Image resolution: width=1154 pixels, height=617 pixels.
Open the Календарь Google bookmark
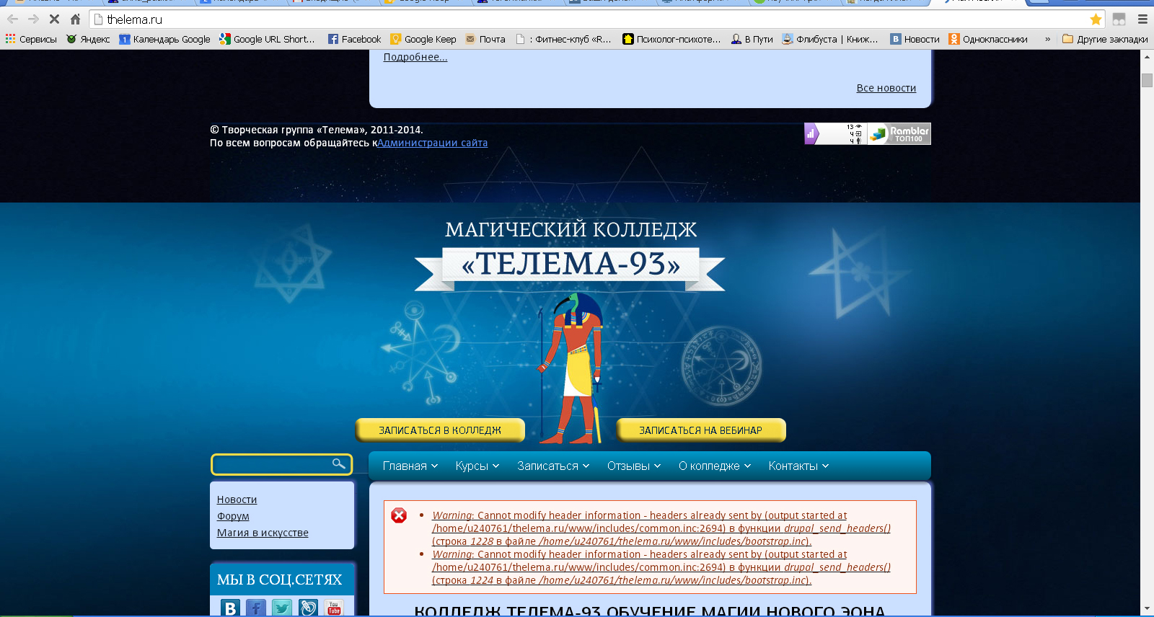pyautogui.click(x=164, y=39)
